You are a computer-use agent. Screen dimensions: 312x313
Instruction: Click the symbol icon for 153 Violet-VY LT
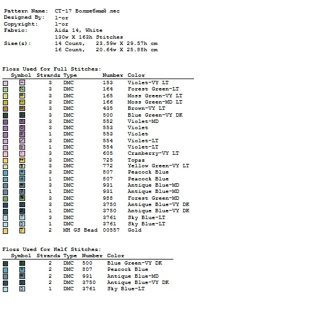click(x=22, y=83)
